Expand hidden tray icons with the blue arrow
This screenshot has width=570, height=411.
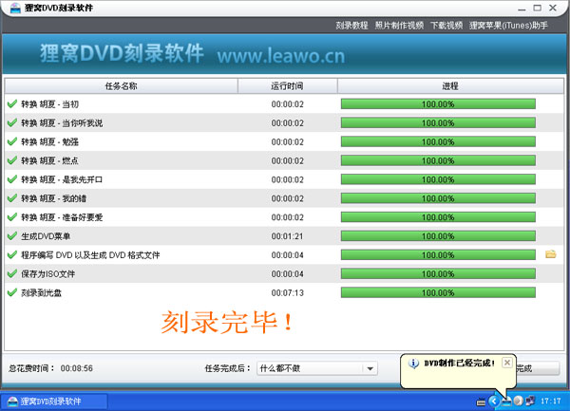pos(493,402)
